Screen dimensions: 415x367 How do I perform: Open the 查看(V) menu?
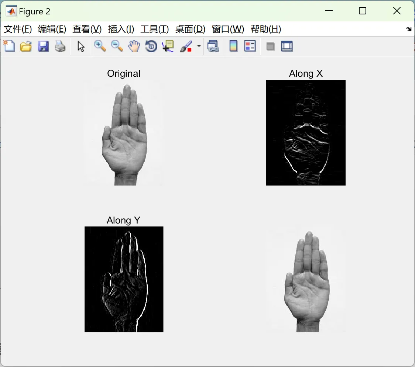pos(87,29)
